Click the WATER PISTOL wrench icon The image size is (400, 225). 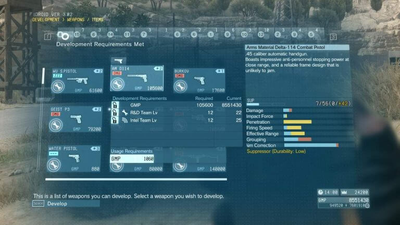[54, 165]
